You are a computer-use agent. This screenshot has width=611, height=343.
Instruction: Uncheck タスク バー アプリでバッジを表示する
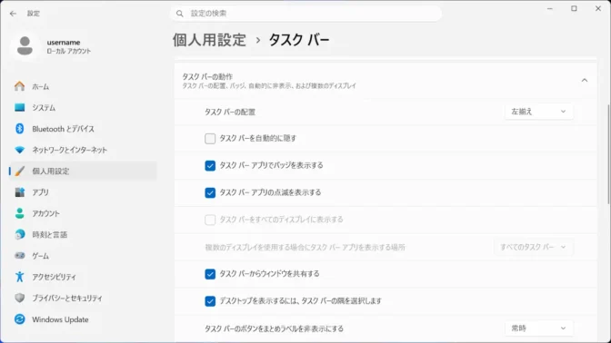tap(210, 166)
